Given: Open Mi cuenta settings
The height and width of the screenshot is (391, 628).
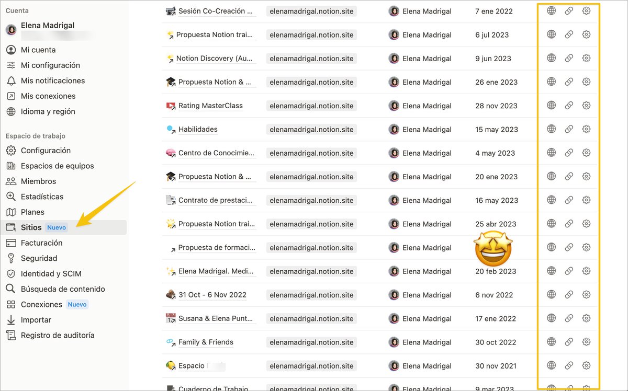Looking at the screenshot, I should 38,50.
